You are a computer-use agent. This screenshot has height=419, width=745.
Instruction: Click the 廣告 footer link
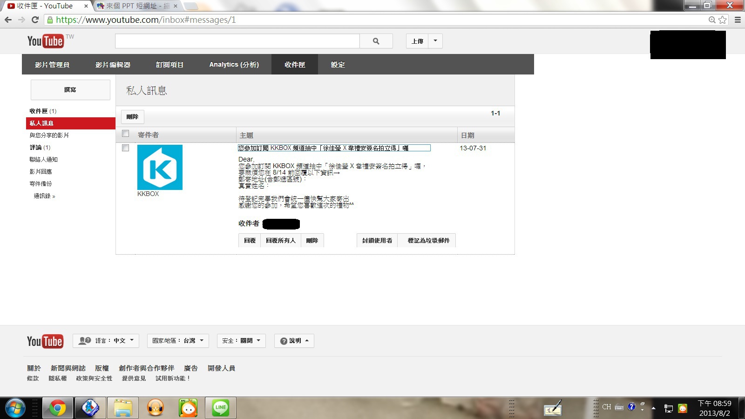click(191, 368)
